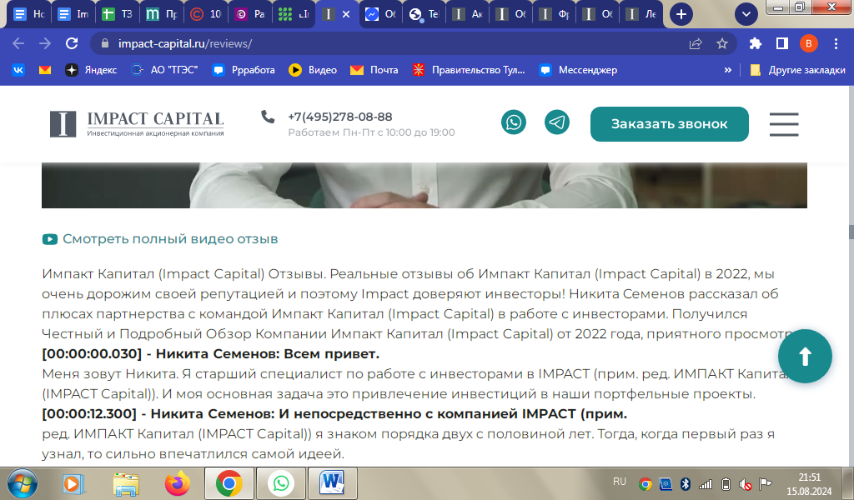
Task: Click the network signal tray icon
Action: pyautogui.click(x=706, y=483)
